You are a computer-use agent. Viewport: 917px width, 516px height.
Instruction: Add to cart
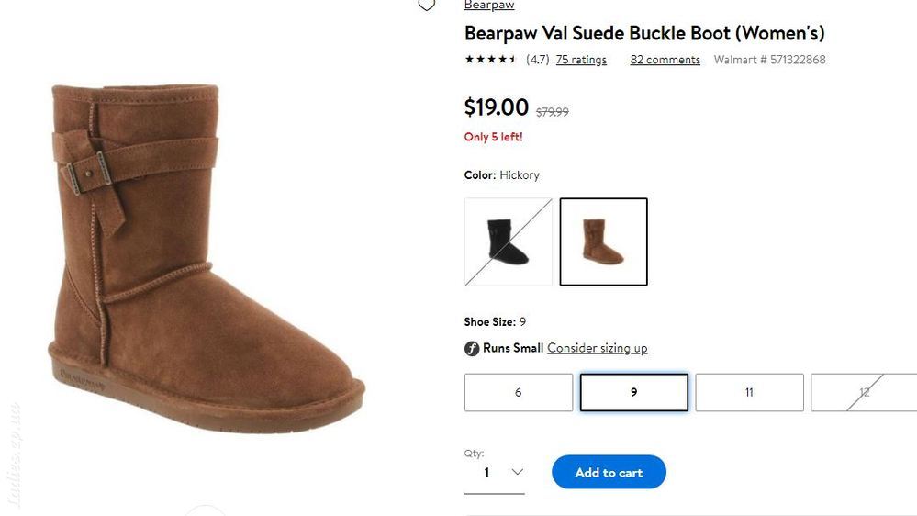[x=609, y=472]
